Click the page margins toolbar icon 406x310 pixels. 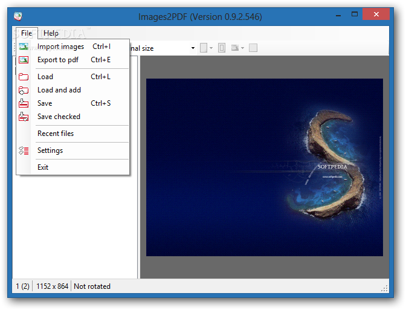click(222, 48)
